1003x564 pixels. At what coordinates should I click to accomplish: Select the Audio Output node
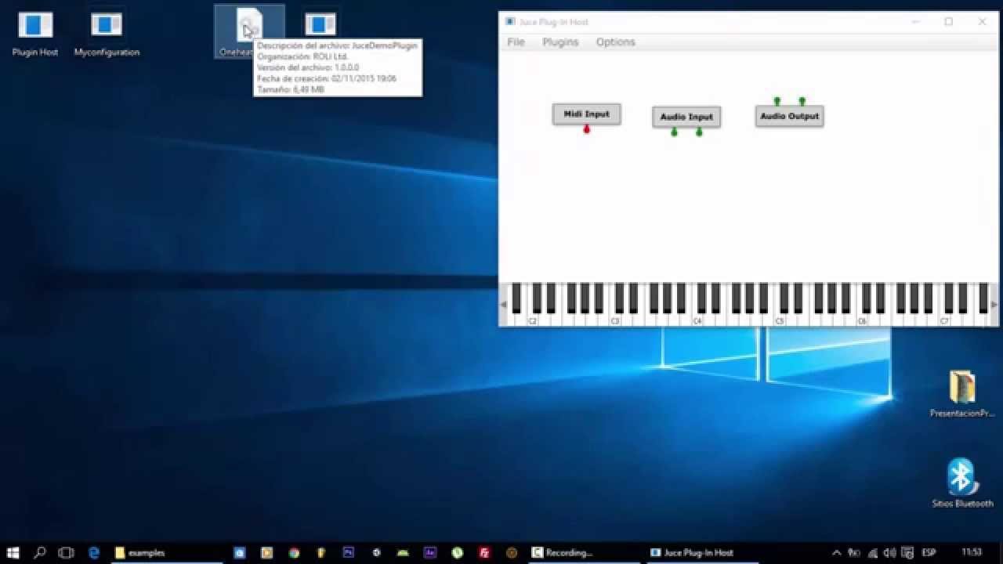click(789, 116)
